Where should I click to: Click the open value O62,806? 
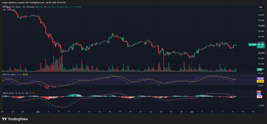(x=39, y=7)
